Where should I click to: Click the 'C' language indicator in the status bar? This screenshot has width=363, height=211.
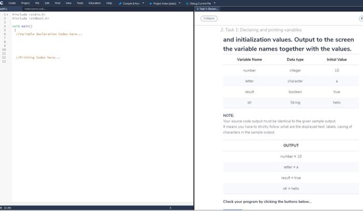171,208
